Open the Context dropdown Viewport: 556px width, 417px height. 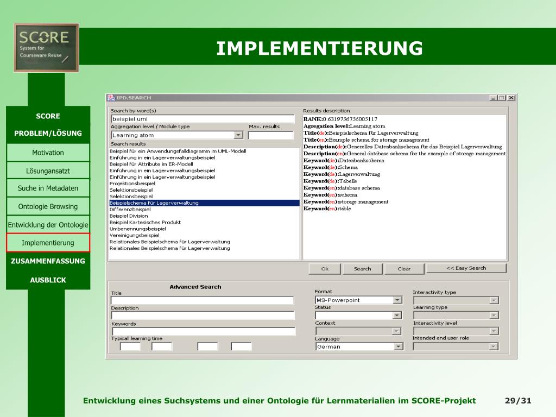(358, 331)
